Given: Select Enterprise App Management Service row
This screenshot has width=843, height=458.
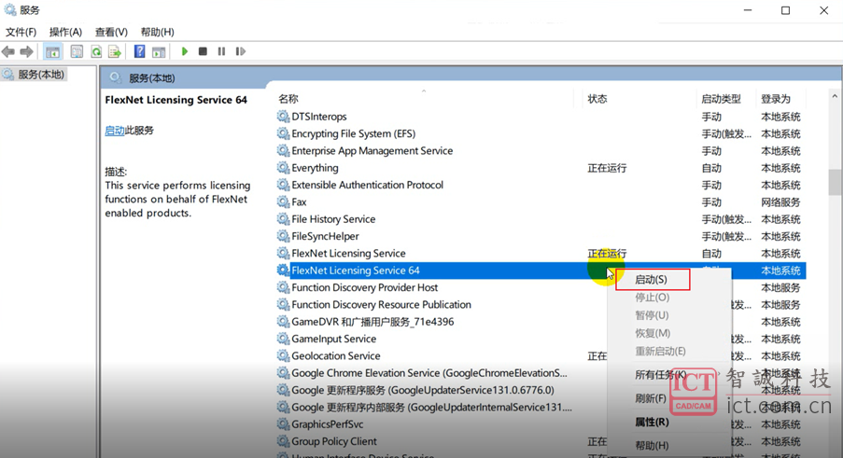Looking at the screenshot, I should tap(541, 151).
